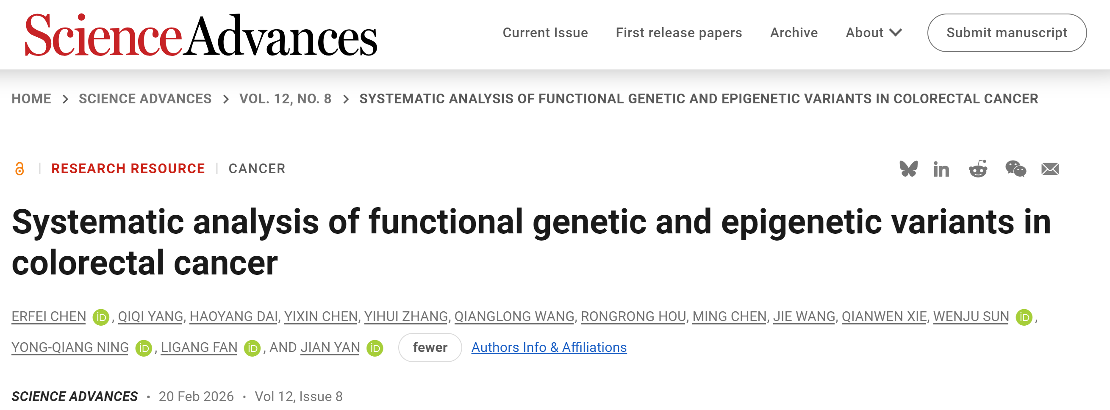Open Authors Info & Affiliations
This screenshot has width=1110, height=410.
point(549,347)
